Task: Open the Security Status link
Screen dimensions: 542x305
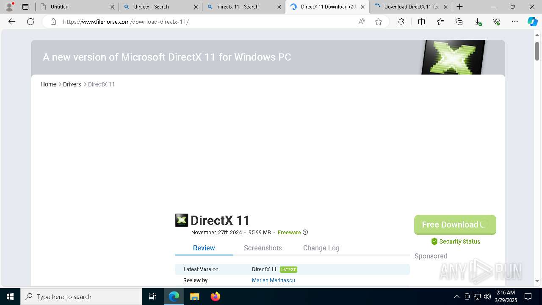Action: (456, 241)
